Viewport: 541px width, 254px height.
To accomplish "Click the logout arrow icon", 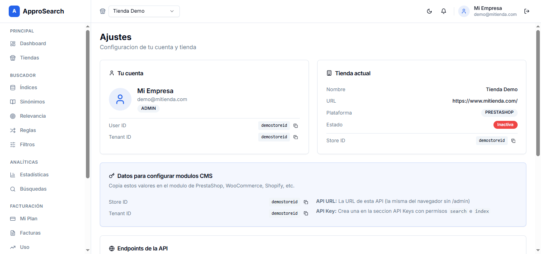I will 527,11.
